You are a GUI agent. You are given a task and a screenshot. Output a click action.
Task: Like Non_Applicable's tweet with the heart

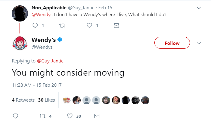[x=89, y=26]
